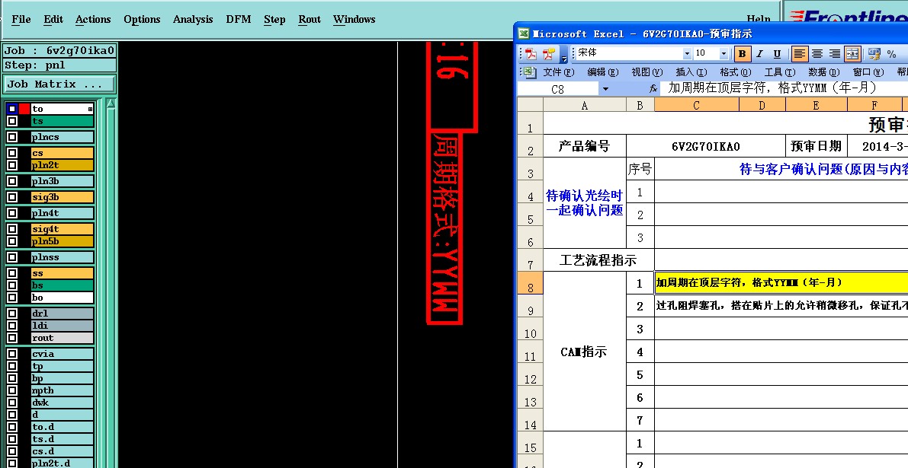This screenshot has width=908, height=468.
Task: Apply center alignment in Excel
Action: pos(817,54)
